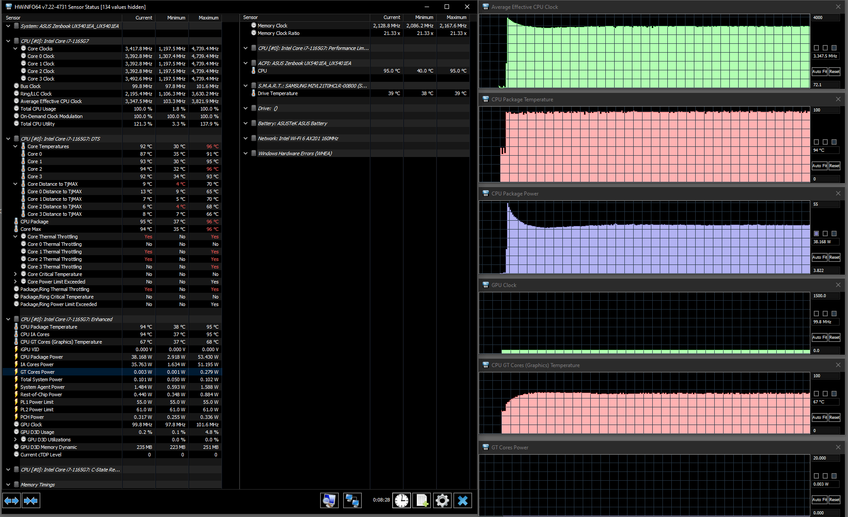This screenshot has height=517, width=848.
Task: Toggle third checkbox in Average Effective CPU Clock graph
Action: click(834, 48)
